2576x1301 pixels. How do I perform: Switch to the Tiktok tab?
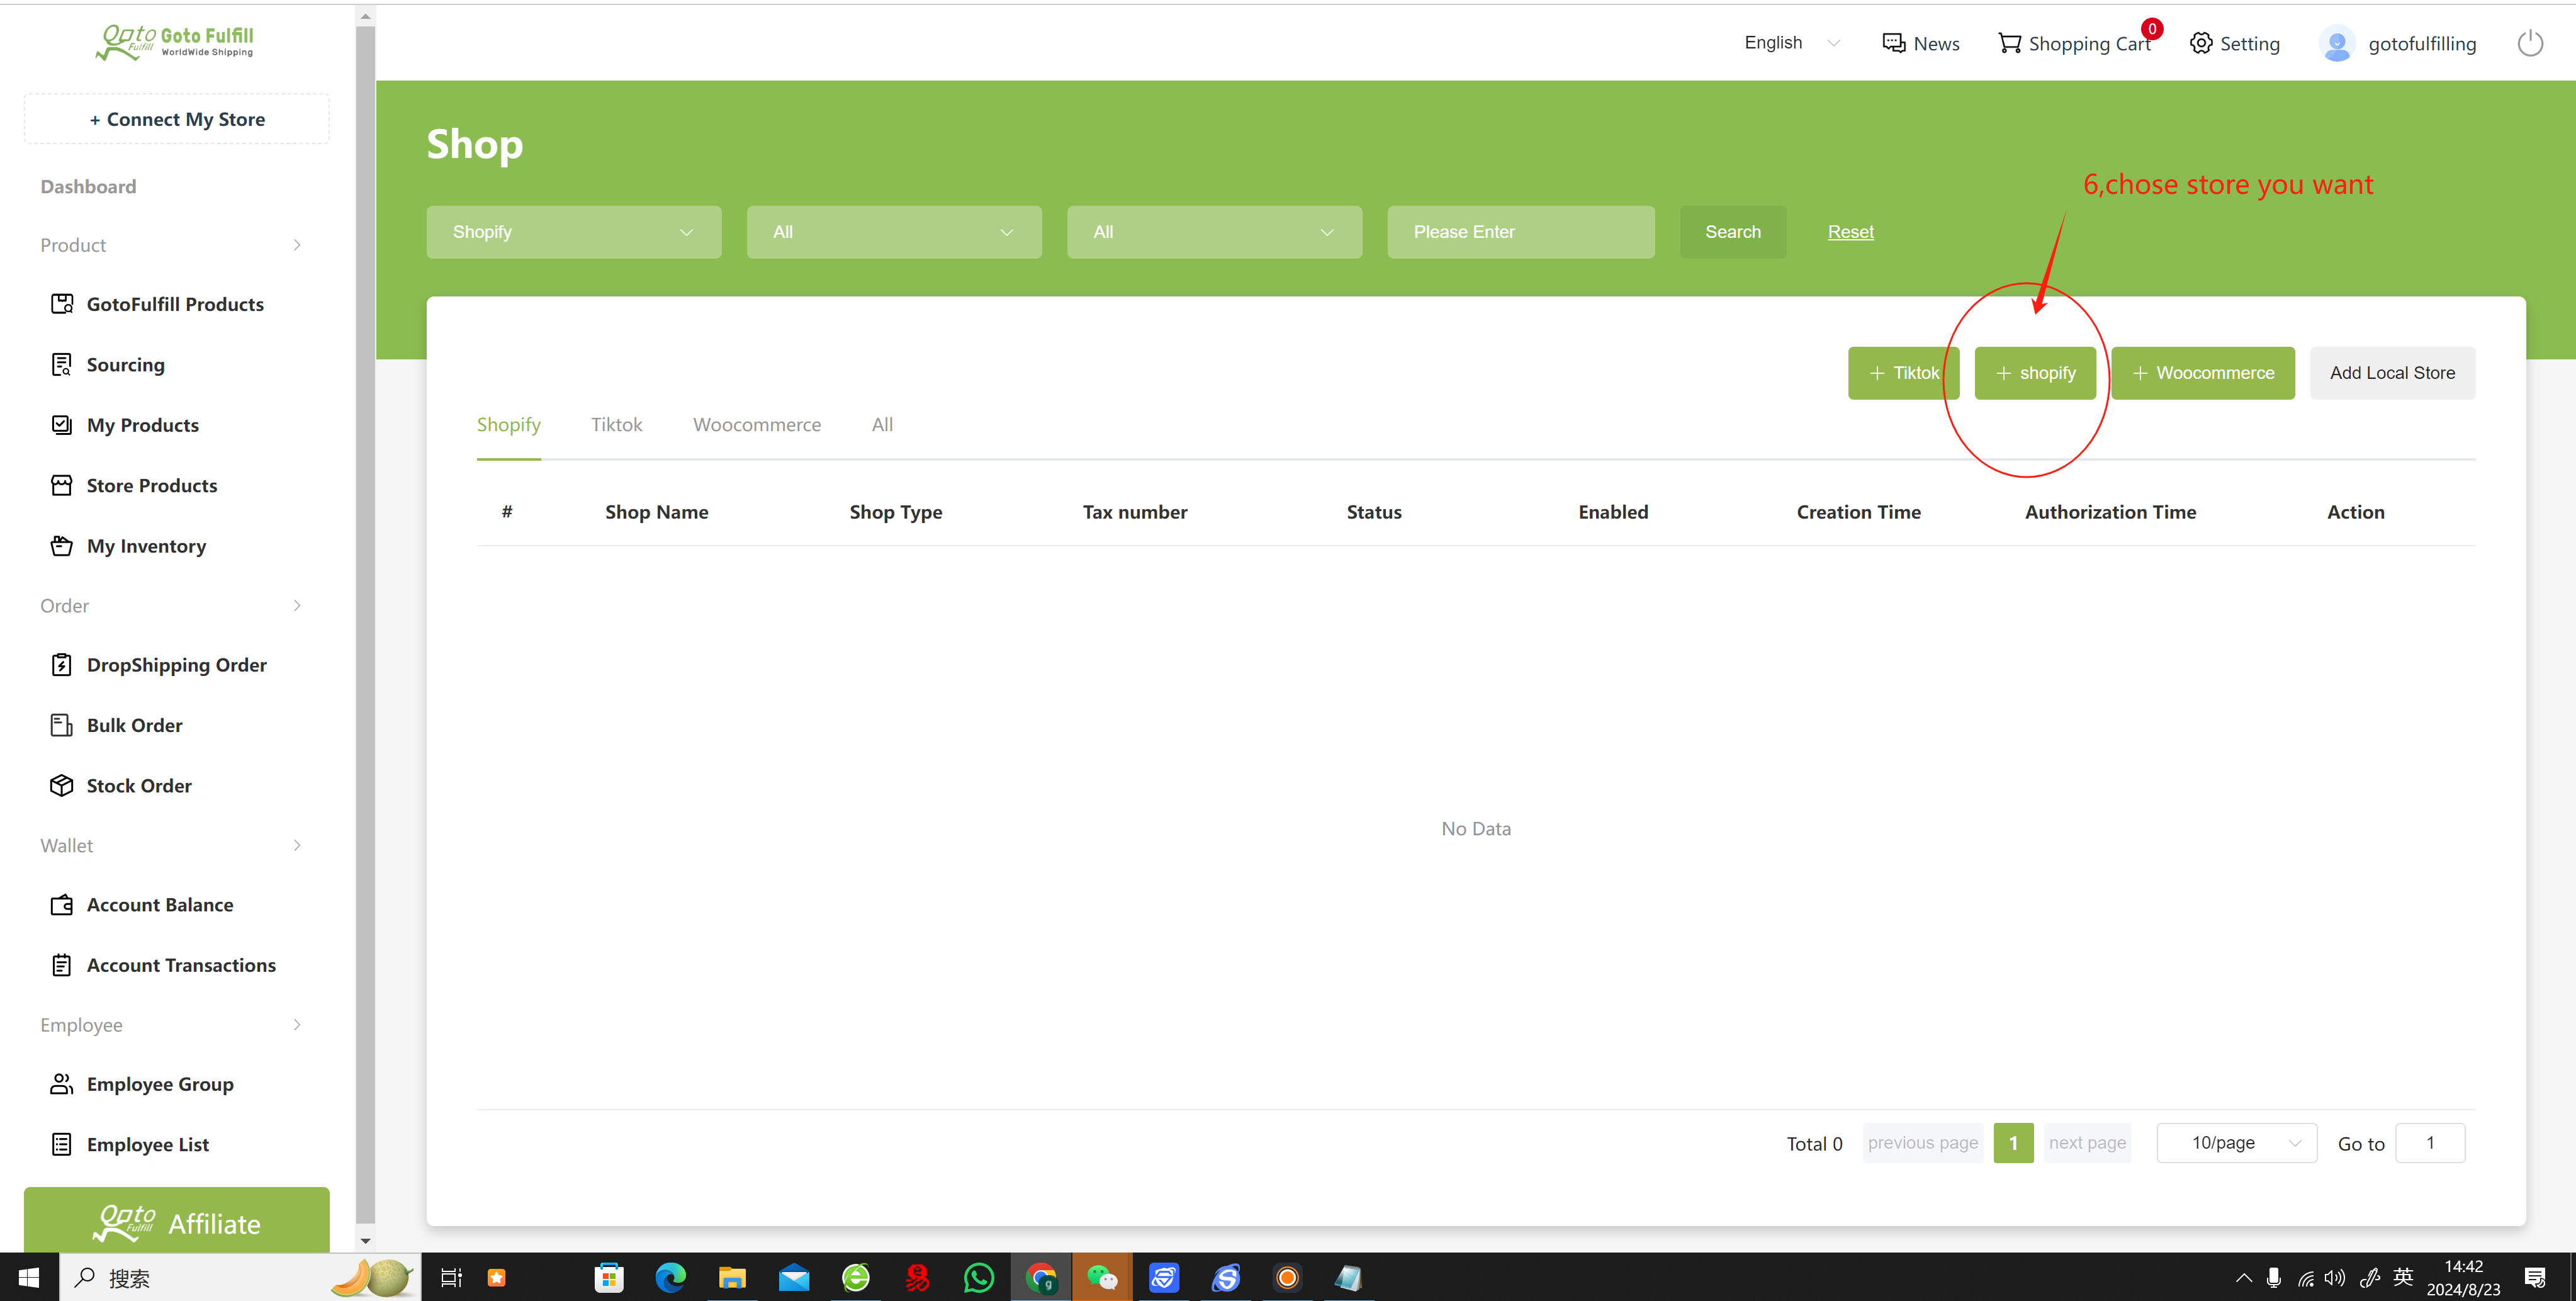coord(616,425)
